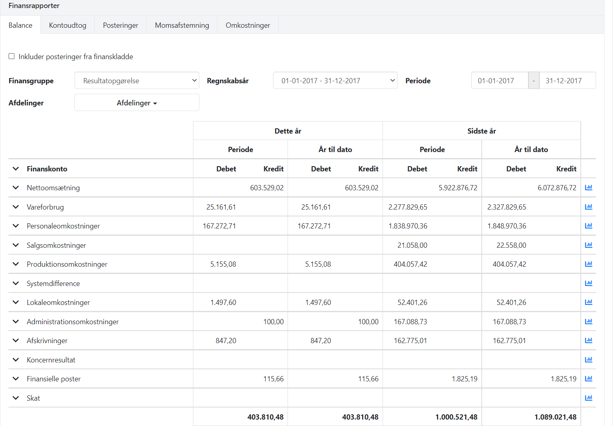This screenshot has width=613, height=426.
Task: Open chart for Afskrivninger row
Action: coord(588,340)
